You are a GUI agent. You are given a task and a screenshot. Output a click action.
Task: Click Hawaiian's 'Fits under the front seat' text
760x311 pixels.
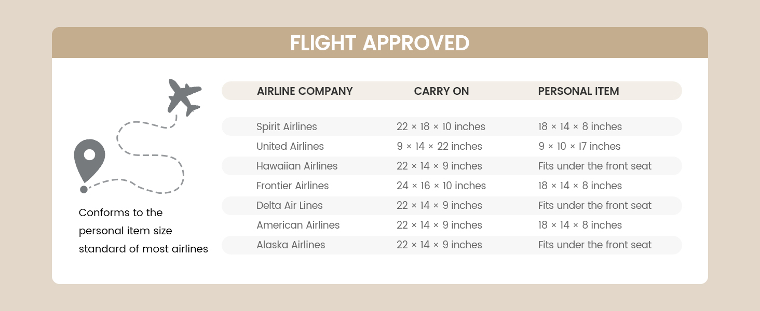point(594,166)
